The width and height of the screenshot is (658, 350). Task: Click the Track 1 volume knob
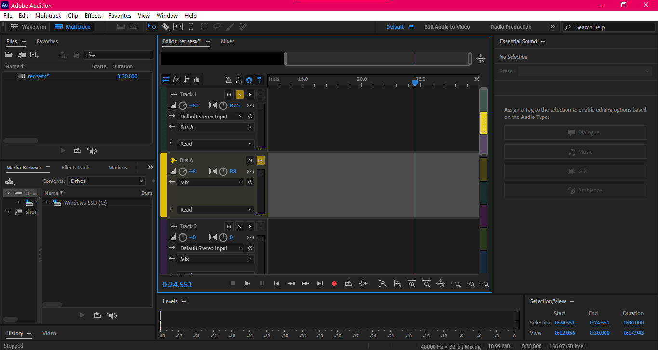pyautogui.click(x=183, y=105)
